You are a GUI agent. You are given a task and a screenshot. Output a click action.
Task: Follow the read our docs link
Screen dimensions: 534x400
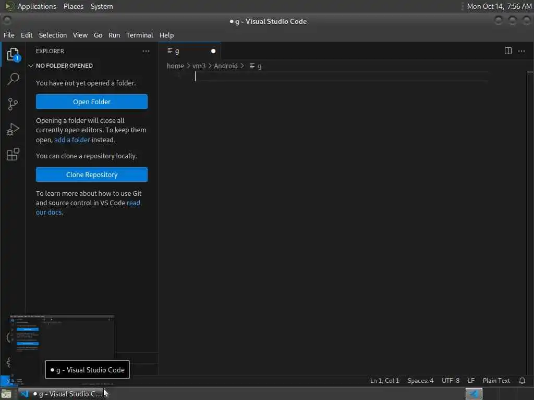[x=133, y=203]
